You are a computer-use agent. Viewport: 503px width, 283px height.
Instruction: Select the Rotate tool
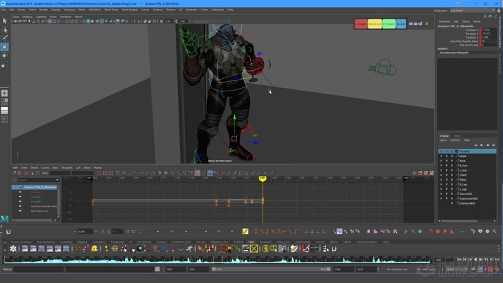5,56
